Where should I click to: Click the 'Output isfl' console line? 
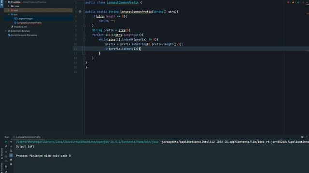(x=25, y=146)
